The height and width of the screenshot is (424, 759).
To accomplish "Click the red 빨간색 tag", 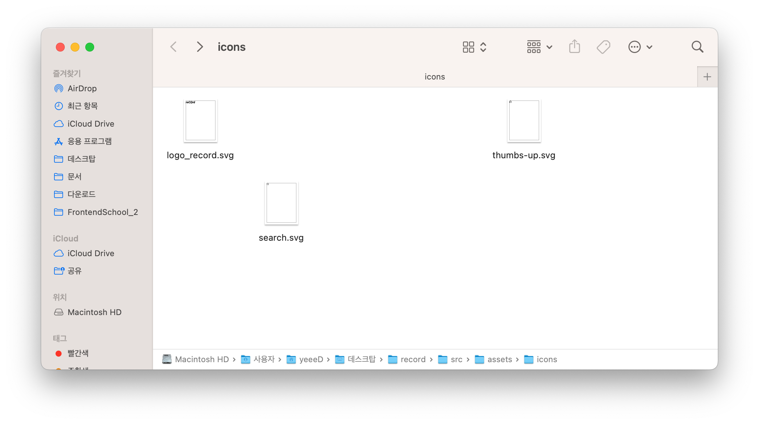I will coord(78,353).
